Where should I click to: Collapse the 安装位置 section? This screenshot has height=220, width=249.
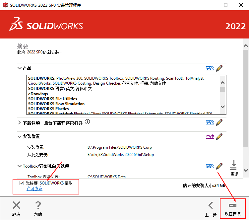click(x=19, y=137)
